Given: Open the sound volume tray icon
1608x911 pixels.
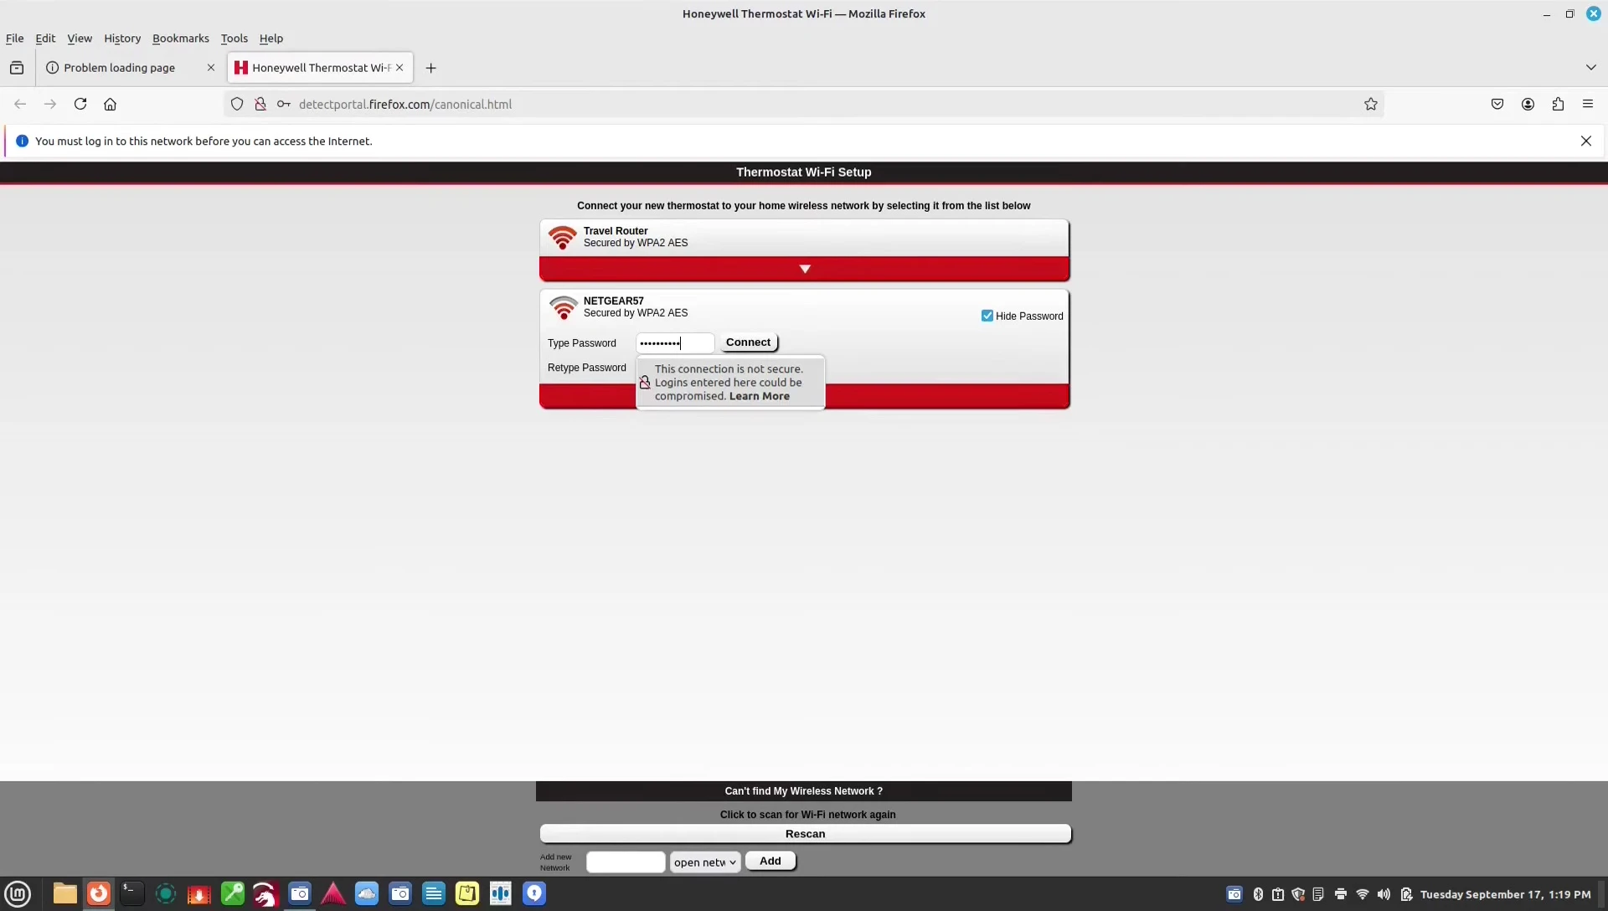Looking at the screenshot, I should tap(1384, 894).
